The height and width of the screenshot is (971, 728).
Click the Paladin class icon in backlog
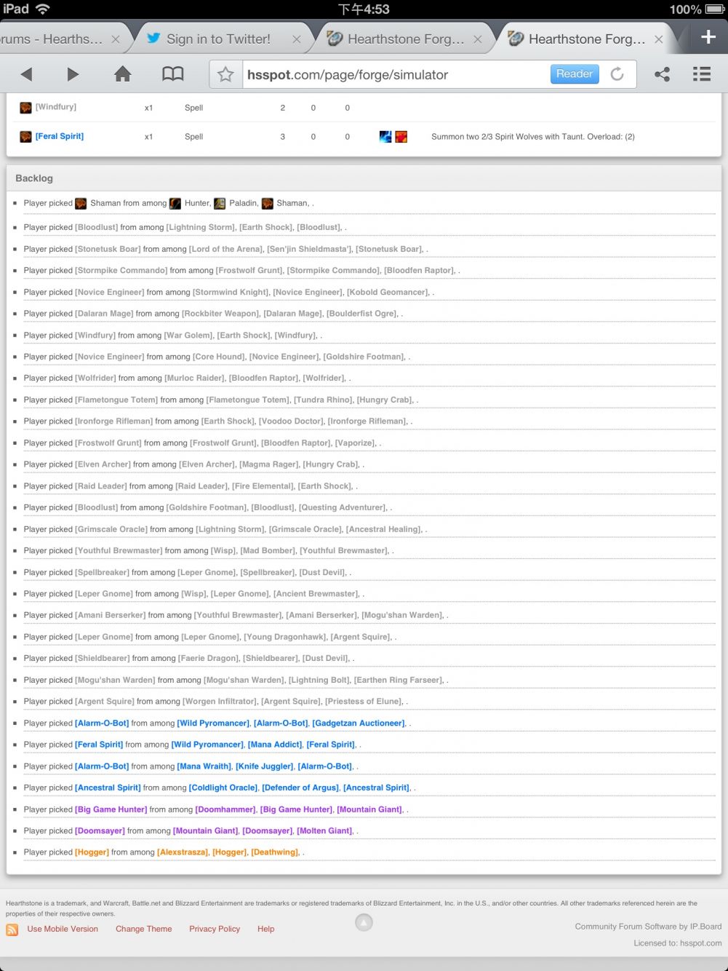(220, 204)
